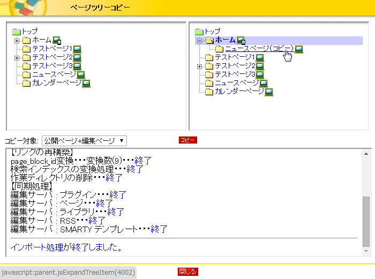Click green トップ folder icon in left tree
The image size is (375, 279).
tap(17, 32)
